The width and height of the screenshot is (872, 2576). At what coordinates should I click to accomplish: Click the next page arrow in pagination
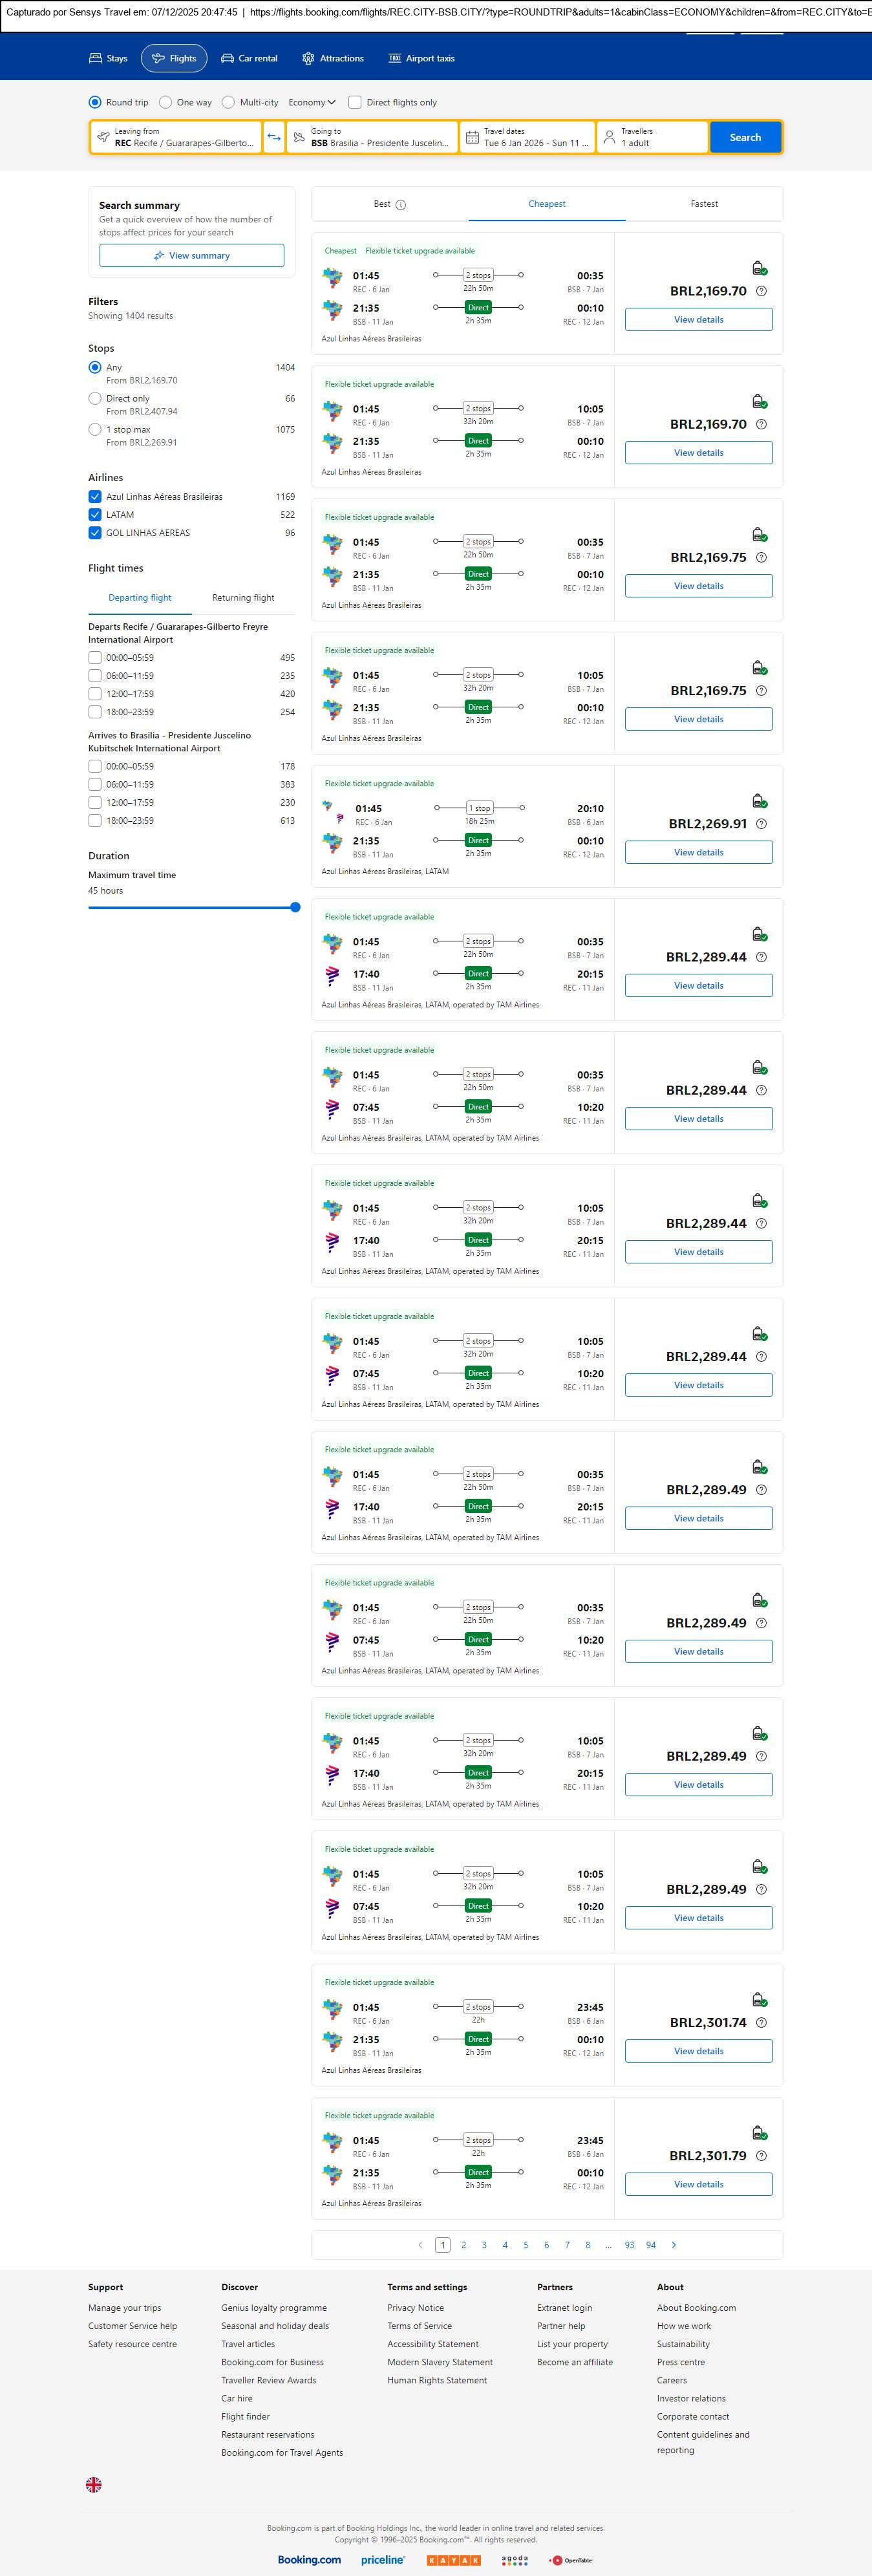click(x=674, y=2245)
